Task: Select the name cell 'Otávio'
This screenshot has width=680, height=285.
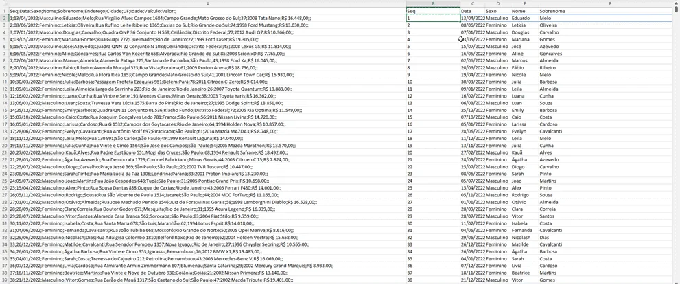Action: (524, 202)
